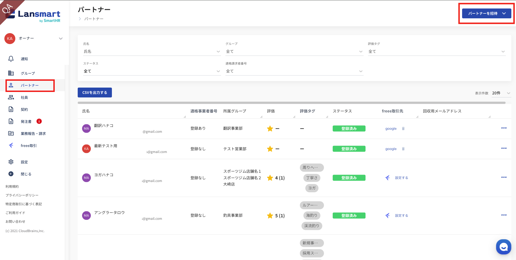The width and height of the screenshot is (516, 260).
Task: Click the ヨガ evaluation tag
Action: point(312,188)
